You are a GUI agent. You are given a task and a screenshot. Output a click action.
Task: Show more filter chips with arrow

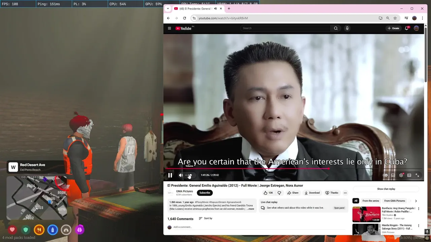pos(416,201)
